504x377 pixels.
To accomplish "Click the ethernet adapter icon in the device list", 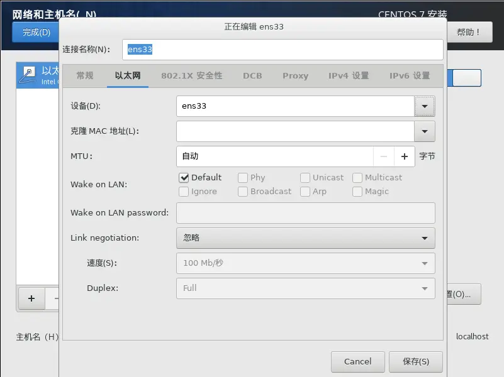I will tap(27, 75).
